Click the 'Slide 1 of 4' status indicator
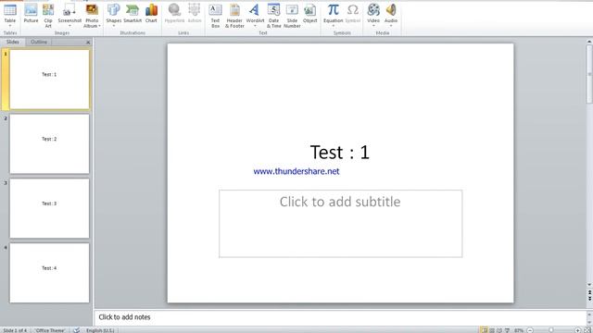This screenshot has height=333, width=593. [15, 330]
